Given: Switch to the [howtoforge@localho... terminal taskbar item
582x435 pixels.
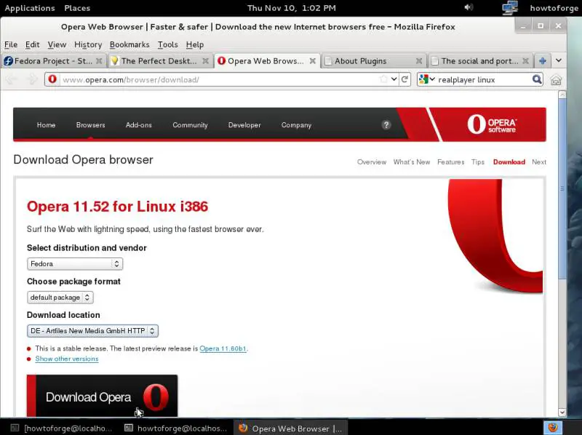Looking at the screenshot, I should [x=61, y=428].
